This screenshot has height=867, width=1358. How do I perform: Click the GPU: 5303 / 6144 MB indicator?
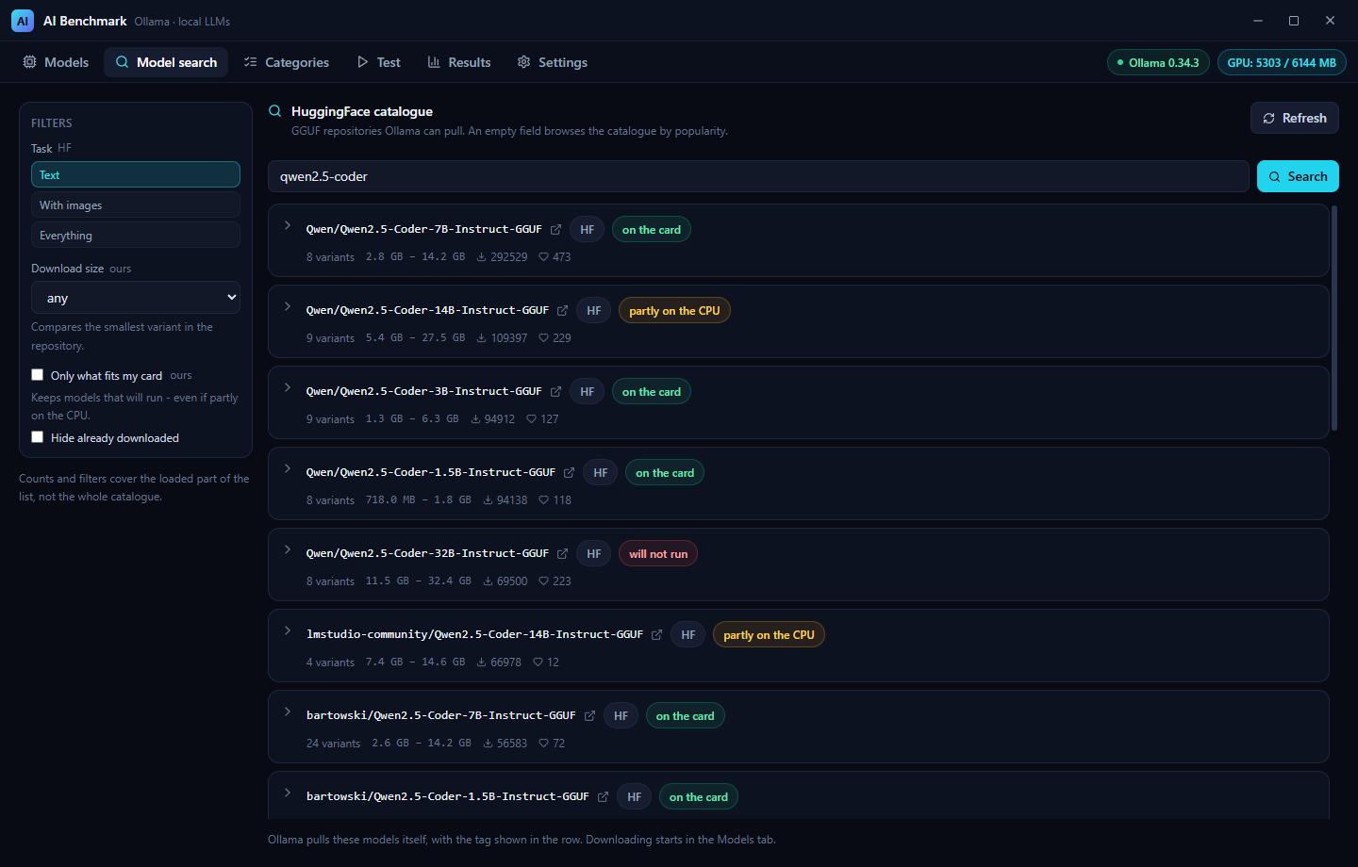(1282, 63)
